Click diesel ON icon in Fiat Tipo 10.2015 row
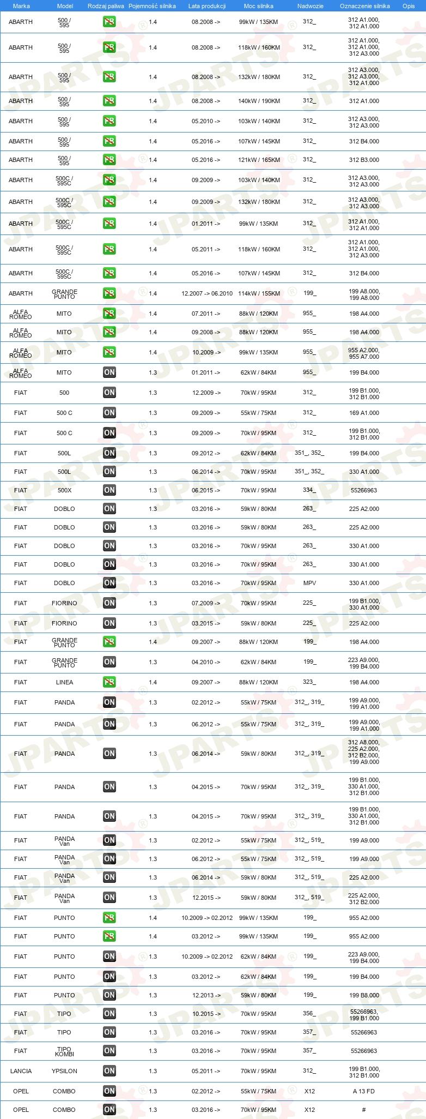The width and height of the screenshot is (426, 1119). 109,1014
